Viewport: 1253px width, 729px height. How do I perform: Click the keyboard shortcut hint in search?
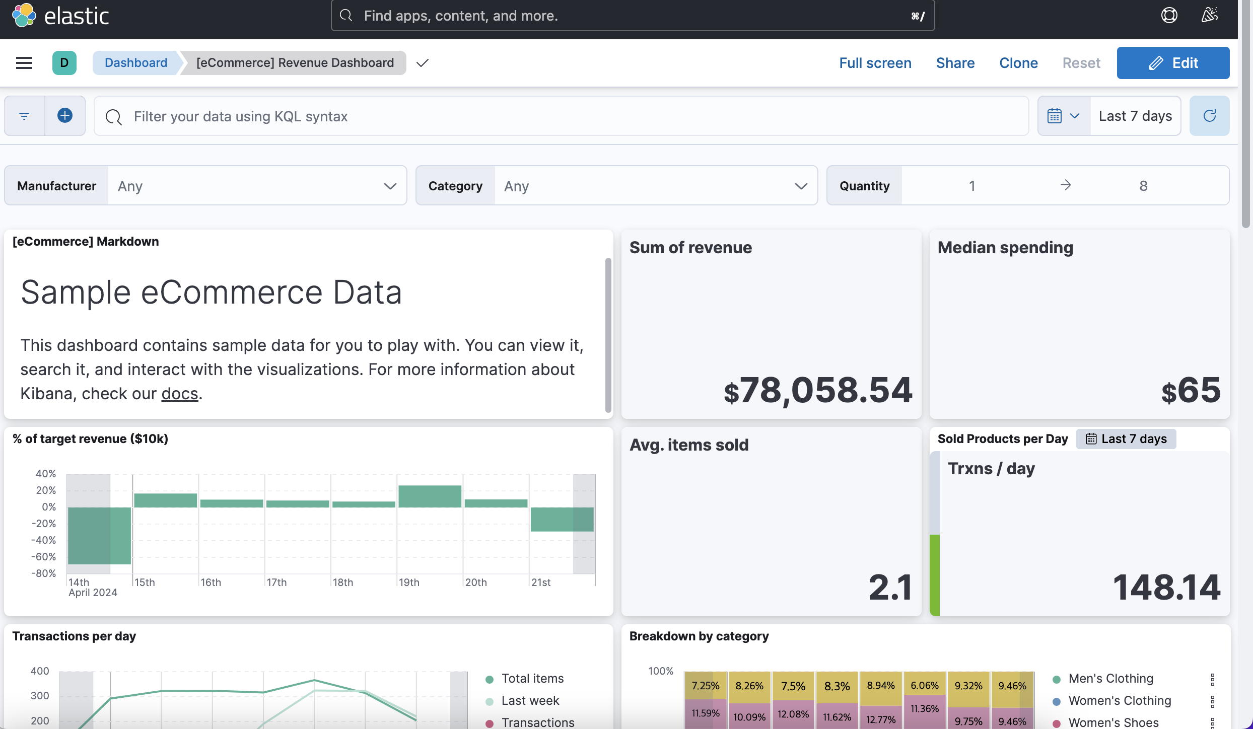[x=918, y=16]
